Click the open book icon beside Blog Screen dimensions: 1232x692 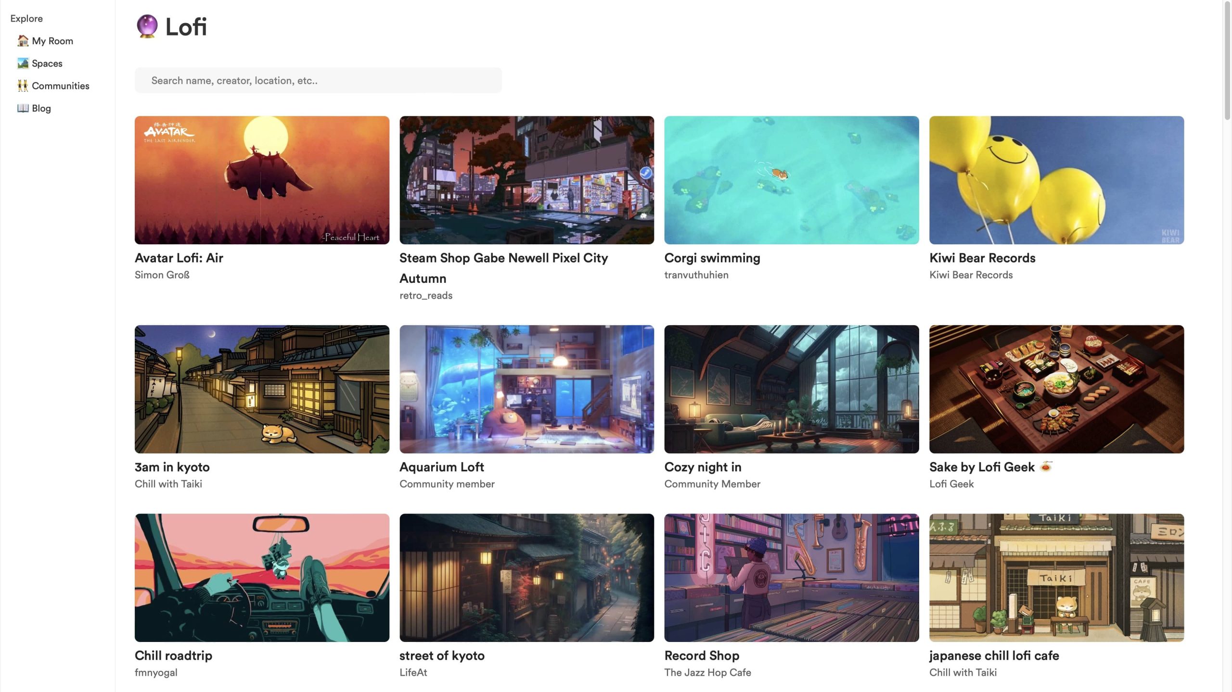tap(23, 108)
